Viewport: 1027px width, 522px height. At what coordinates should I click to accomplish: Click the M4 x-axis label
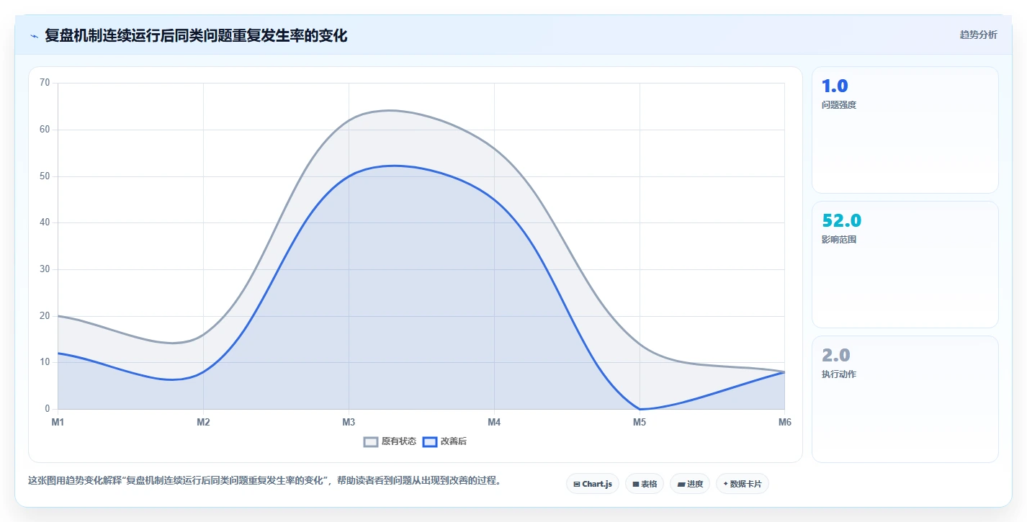point(494,423)
